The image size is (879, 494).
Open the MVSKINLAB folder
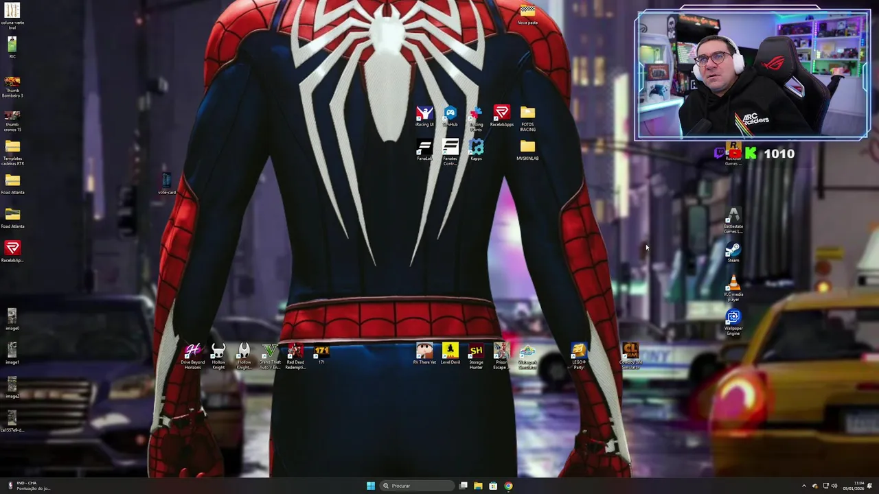527,150
